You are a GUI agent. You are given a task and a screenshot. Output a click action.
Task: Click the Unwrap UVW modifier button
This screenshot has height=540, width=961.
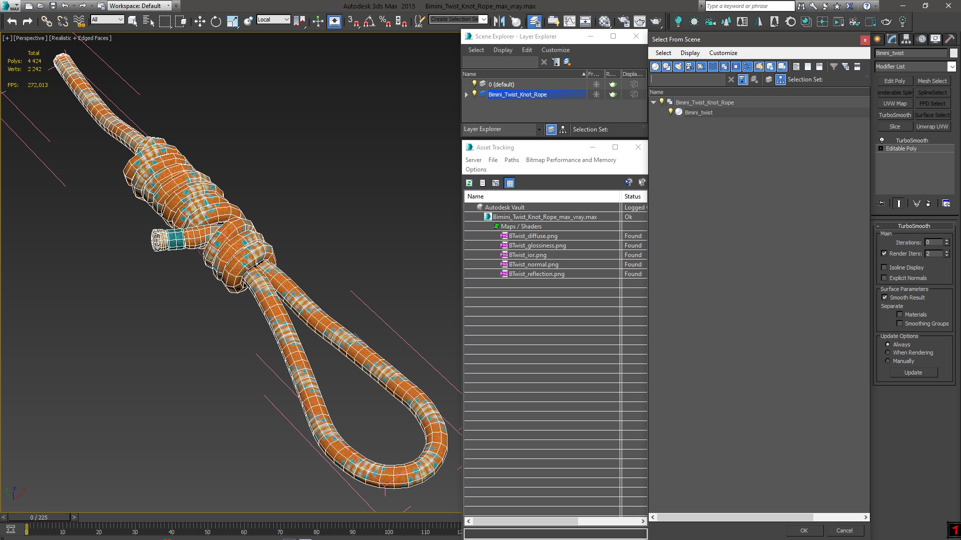(x=932, y=126)
